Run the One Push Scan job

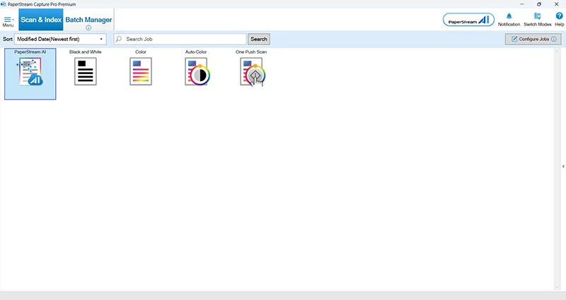[251, 72]
